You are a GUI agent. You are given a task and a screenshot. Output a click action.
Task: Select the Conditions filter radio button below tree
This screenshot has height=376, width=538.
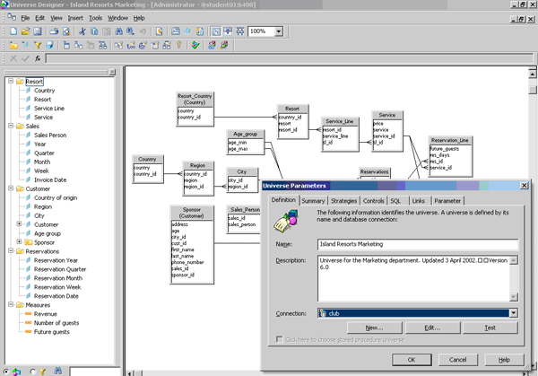point(33,372)
